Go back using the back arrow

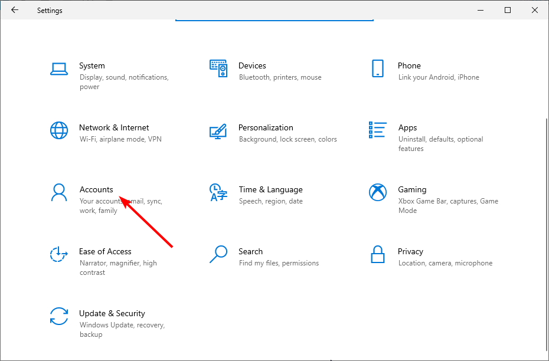click(15, 10)
